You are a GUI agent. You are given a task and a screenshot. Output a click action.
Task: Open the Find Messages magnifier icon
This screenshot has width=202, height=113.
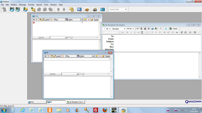[x=79, y=9]
